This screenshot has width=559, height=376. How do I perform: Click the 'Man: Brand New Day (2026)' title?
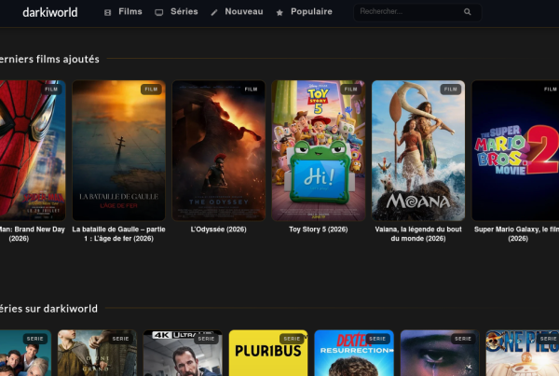[x=33, y=234]
